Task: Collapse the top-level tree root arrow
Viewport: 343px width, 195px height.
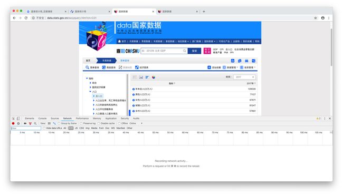Action: tap(87, 79)
